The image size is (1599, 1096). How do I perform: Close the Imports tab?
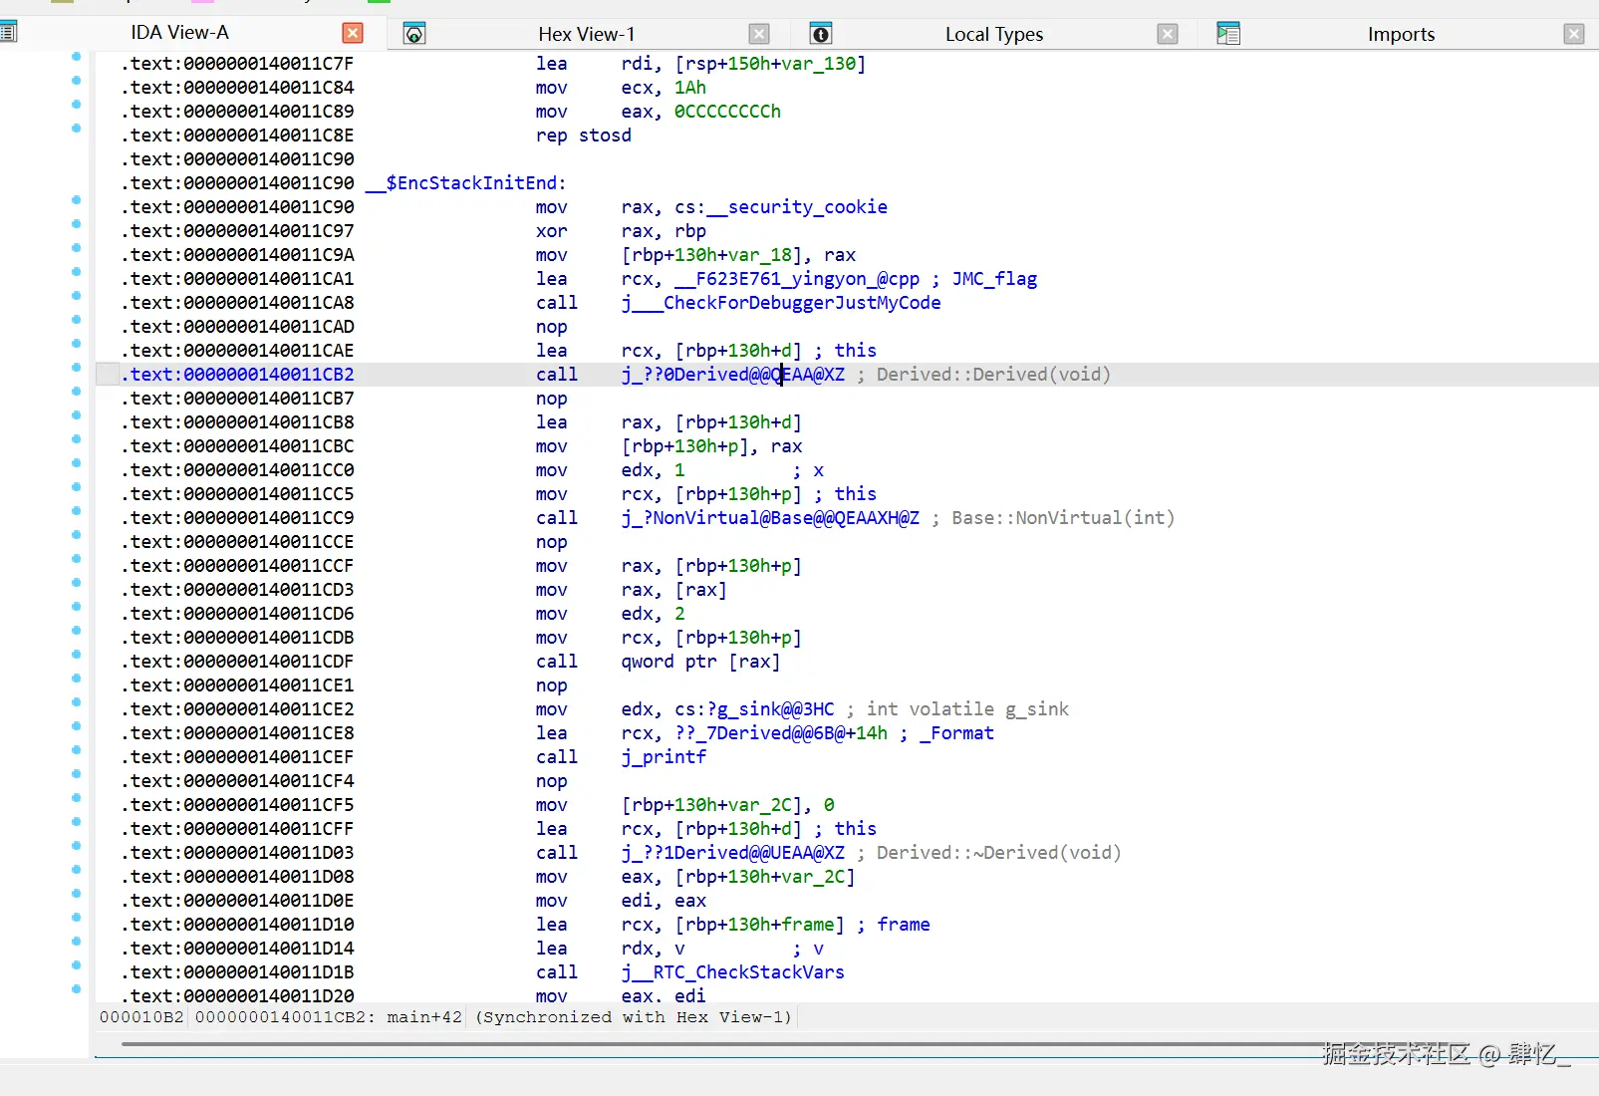1574,34
